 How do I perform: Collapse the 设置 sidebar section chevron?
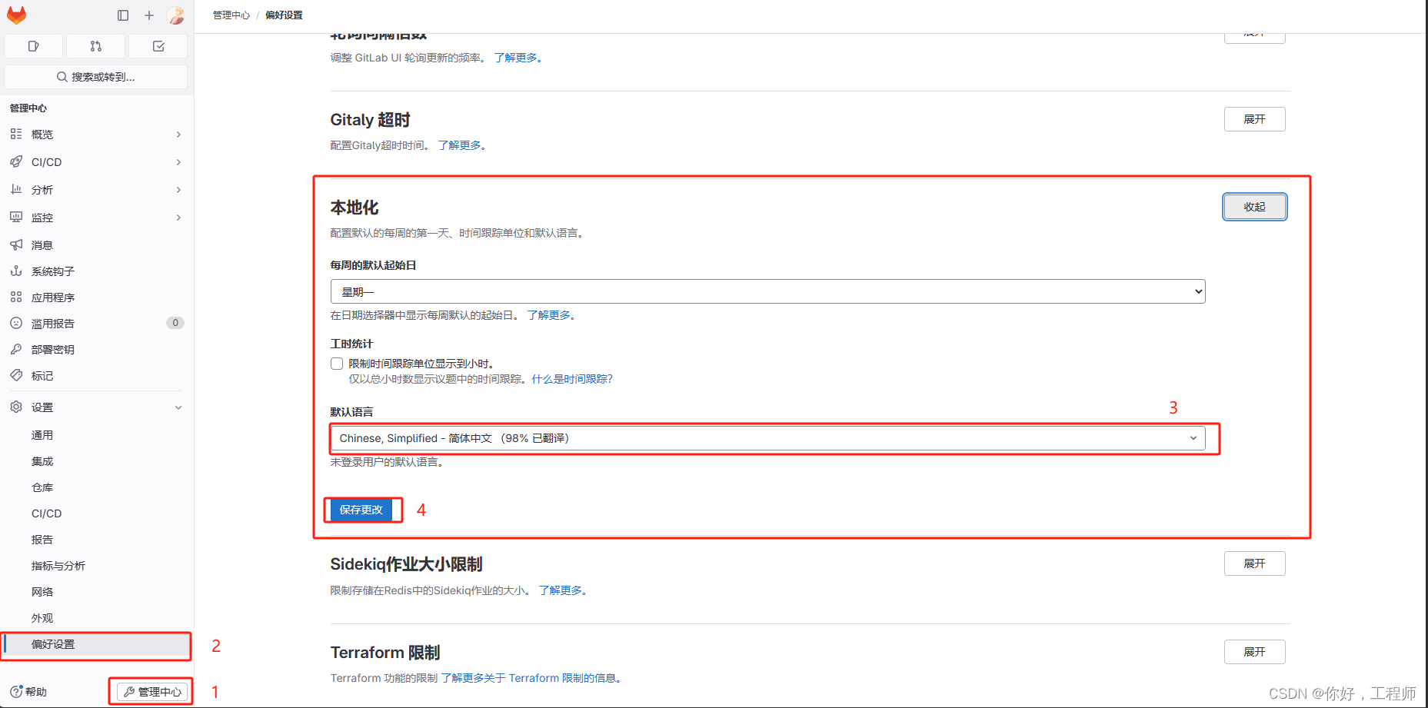[x=178, y=407]
